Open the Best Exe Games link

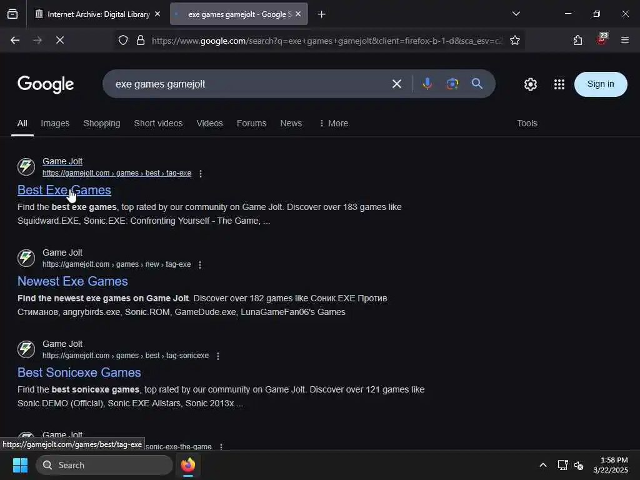tap(64, 190)
